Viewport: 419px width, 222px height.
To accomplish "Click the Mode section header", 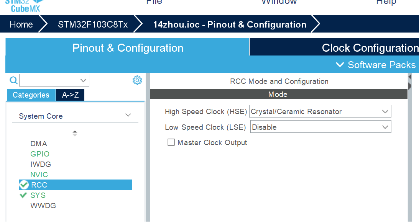I will coord(279,94).
